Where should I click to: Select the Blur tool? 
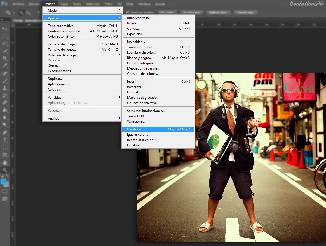click(x=5, y=117)
